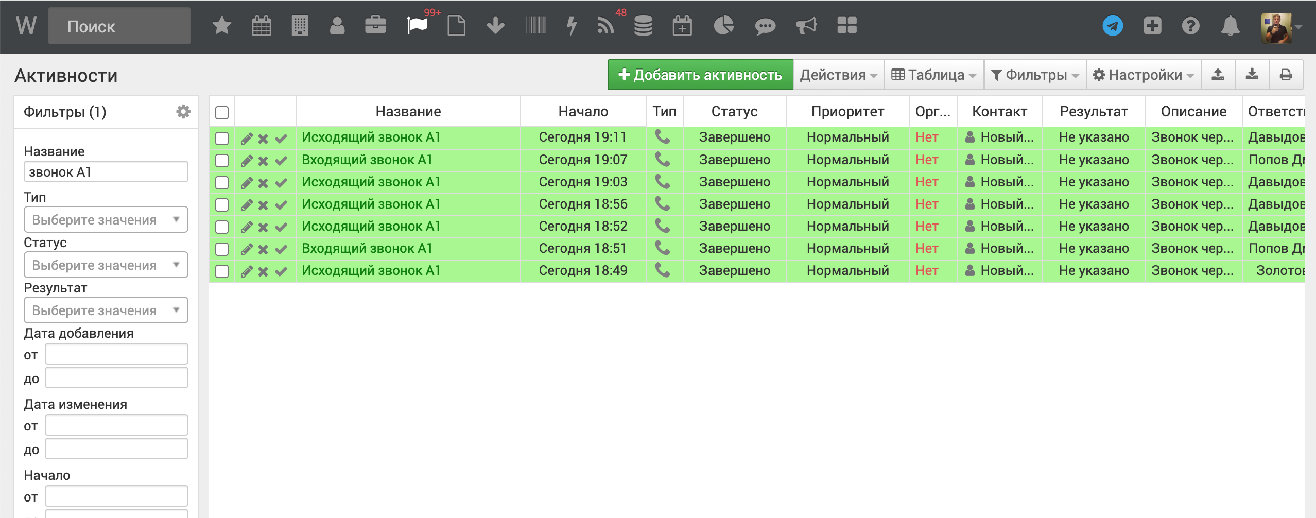Click the briefcase icon in top bar

coord(375,25)
